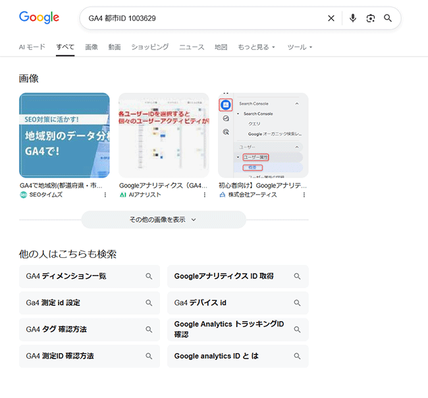The height and width of the screenshot is (398, 428).
Task: Open image search with the camera lens icon
Action: pos(371,18)
